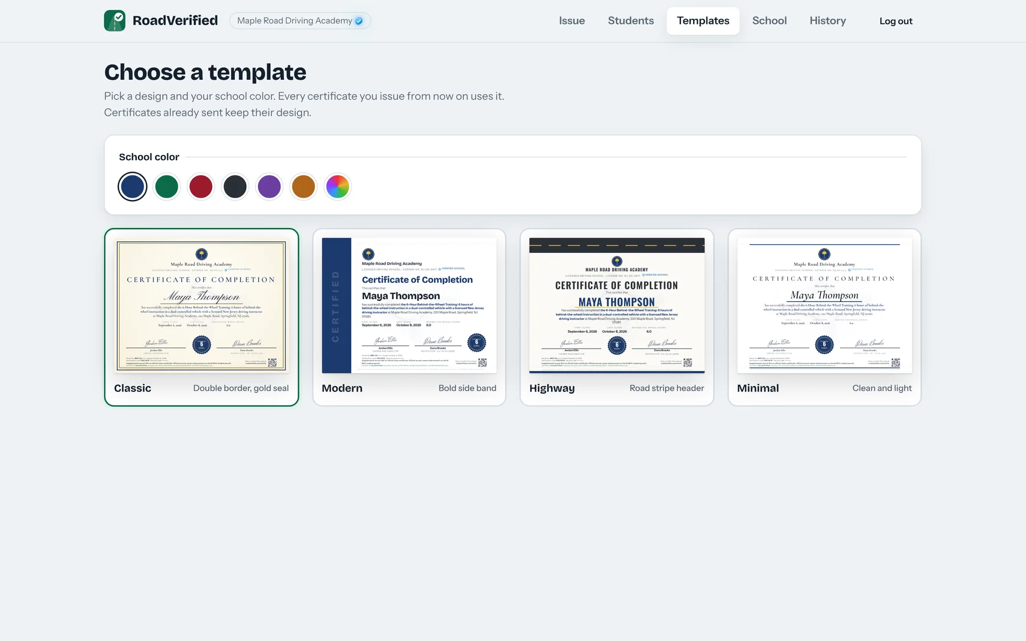Click the Highway template label
Screen dimensions: 1026x641
(x=552, y=388)
